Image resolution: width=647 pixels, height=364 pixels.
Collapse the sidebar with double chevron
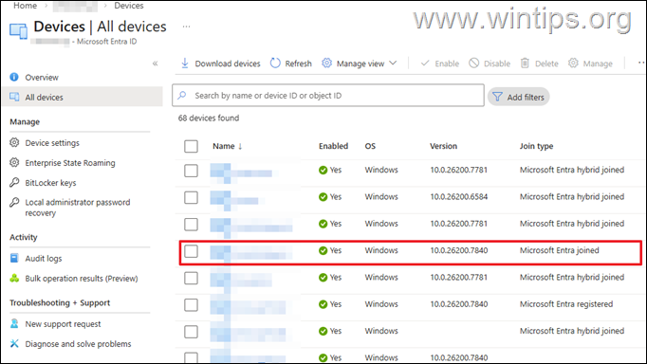(x=156, y=64)
